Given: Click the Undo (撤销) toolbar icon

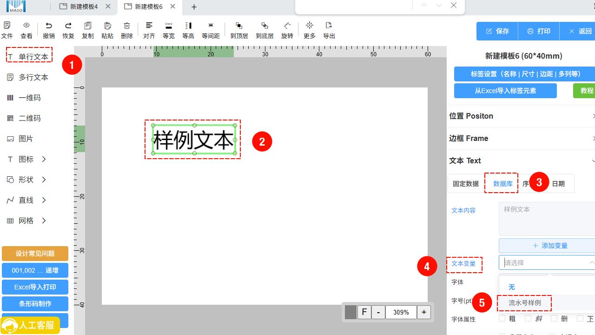Looking at the screenshot, I should tap(49, 26).
